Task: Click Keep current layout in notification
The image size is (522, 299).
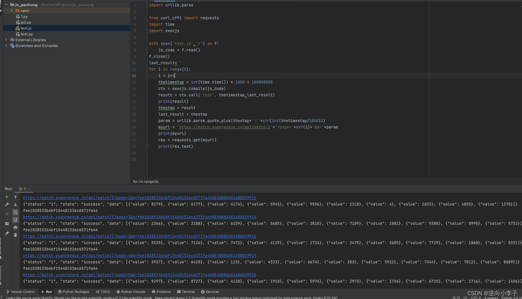Action: tap(170, 298)
